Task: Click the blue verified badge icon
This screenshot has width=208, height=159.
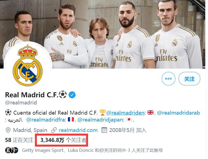Action: point(72,95)
